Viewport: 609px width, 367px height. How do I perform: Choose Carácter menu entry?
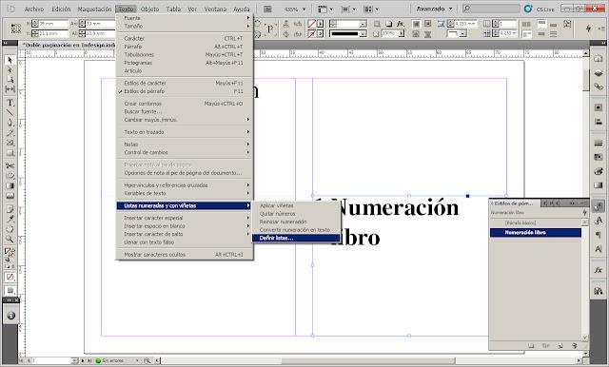point(185,38)
